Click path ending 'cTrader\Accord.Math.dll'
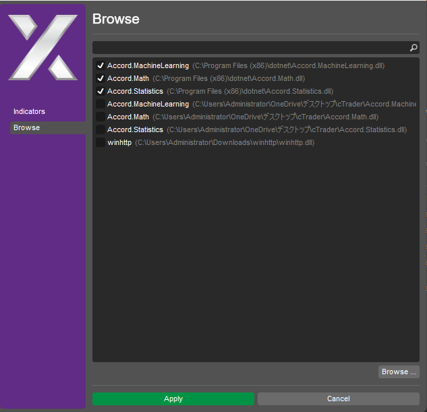Viewport: 427px width, 412px height. pos(266,117)
